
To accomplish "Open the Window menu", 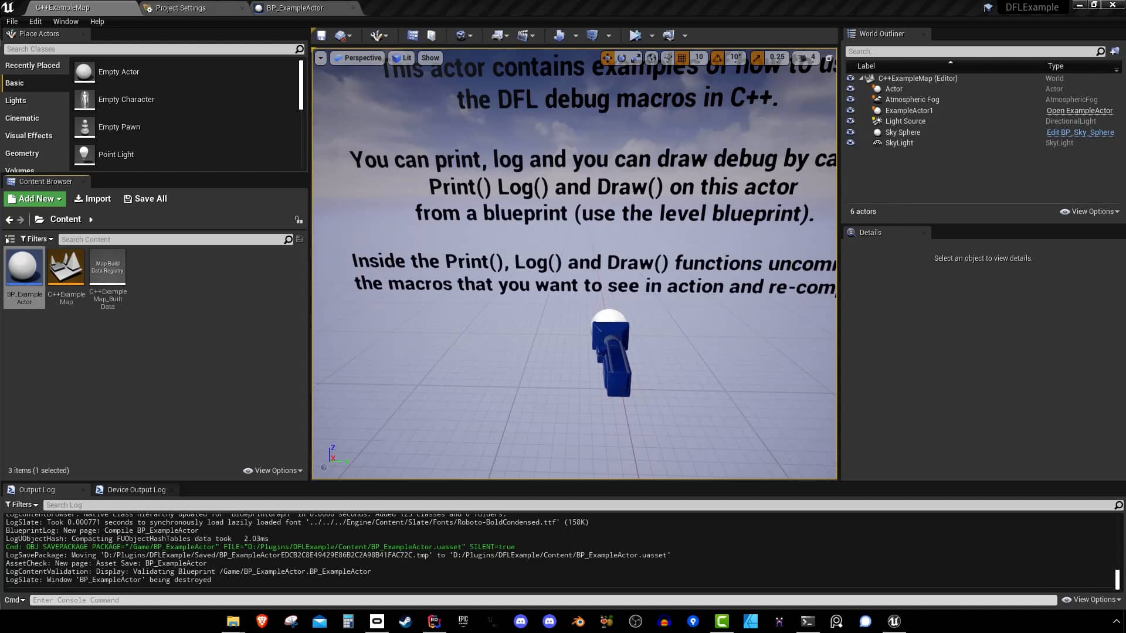I will pyautogui.click(x=66, y=21).
